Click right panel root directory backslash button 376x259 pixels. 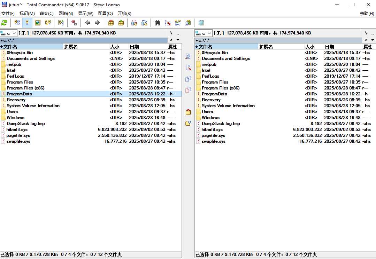tap(366, 33)
